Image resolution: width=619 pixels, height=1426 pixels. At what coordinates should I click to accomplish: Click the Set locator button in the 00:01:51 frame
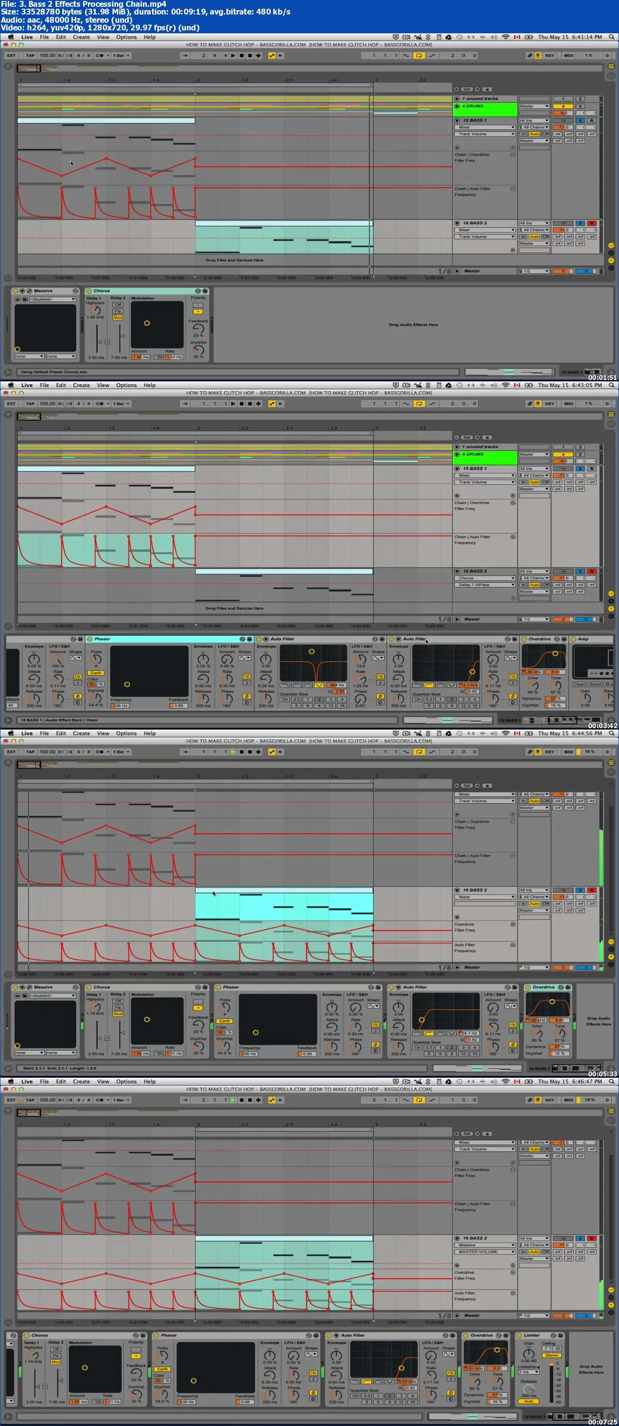click(x=467, y=89)
